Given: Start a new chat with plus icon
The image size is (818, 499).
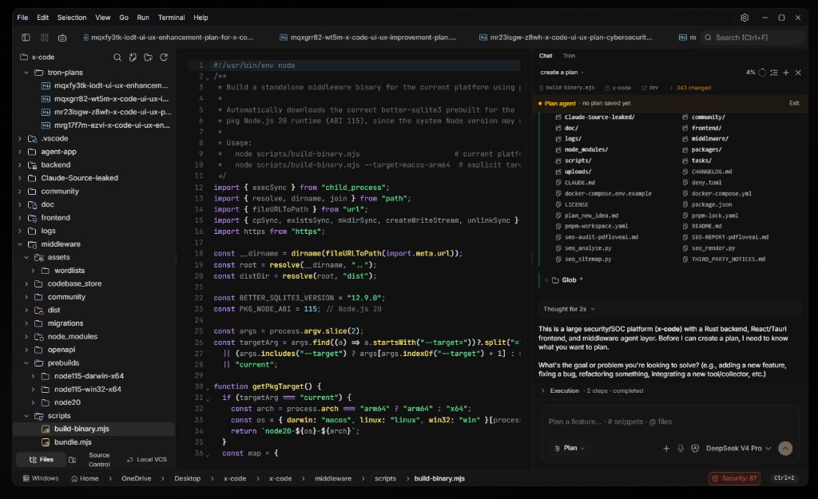Looking at the screenshot, I should (x=786, y=73).
